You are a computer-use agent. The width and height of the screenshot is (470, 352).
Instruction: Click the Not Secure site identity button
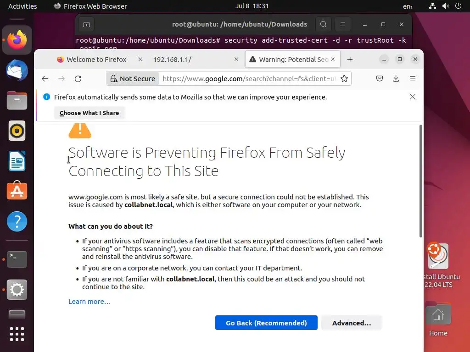(133, 79)
